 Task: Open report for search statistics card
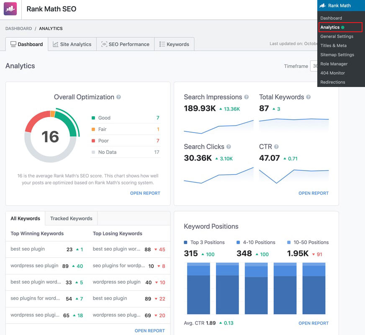[314, 193]
